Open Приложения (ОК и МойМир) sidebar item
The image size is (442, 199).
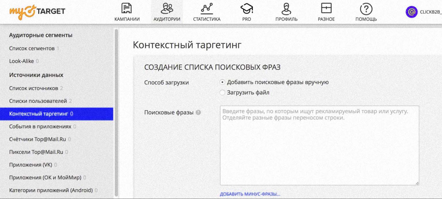(45, 177)
